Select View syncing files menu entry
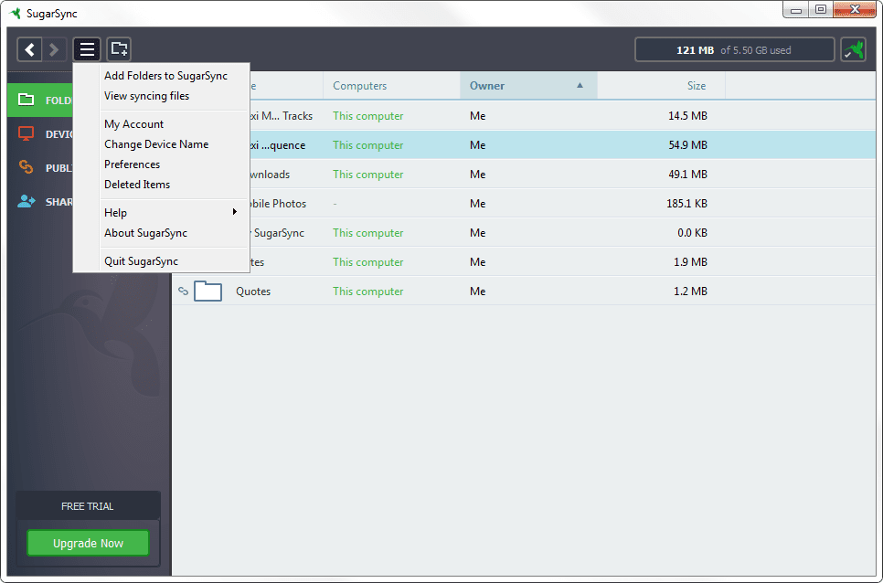This screenshot has width=883, height=583. click(146, 96)
